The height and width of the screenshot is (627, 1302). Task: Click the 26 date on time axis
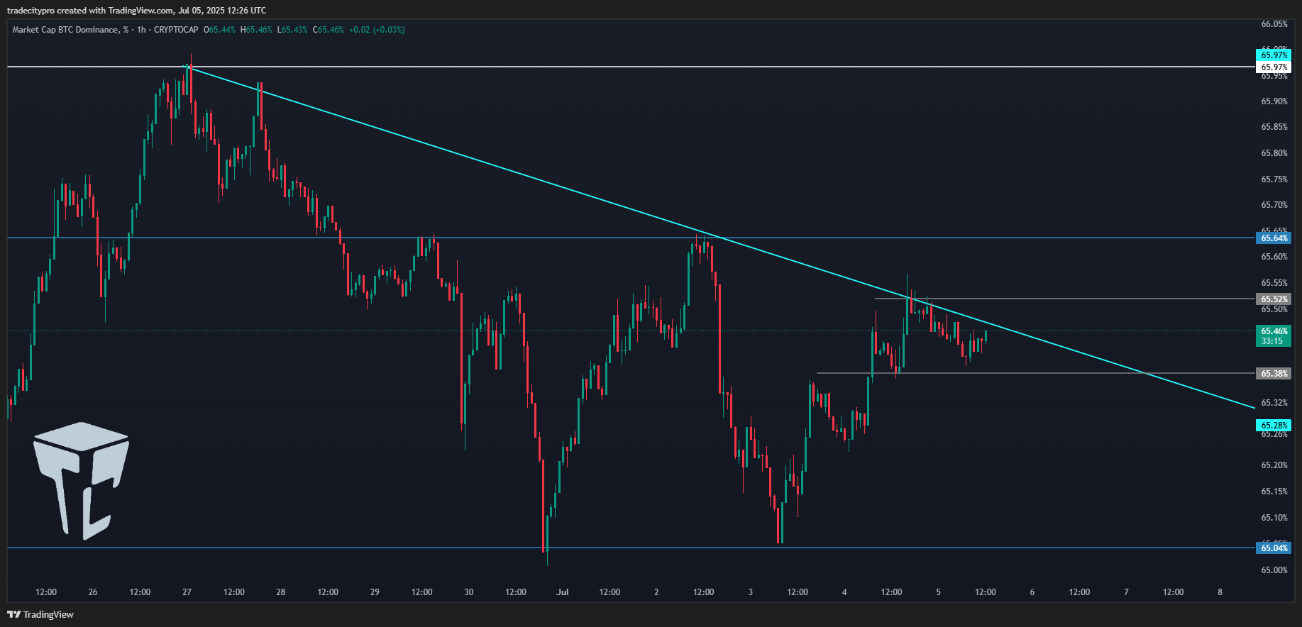pyautogui.click(x=93, y=592)
